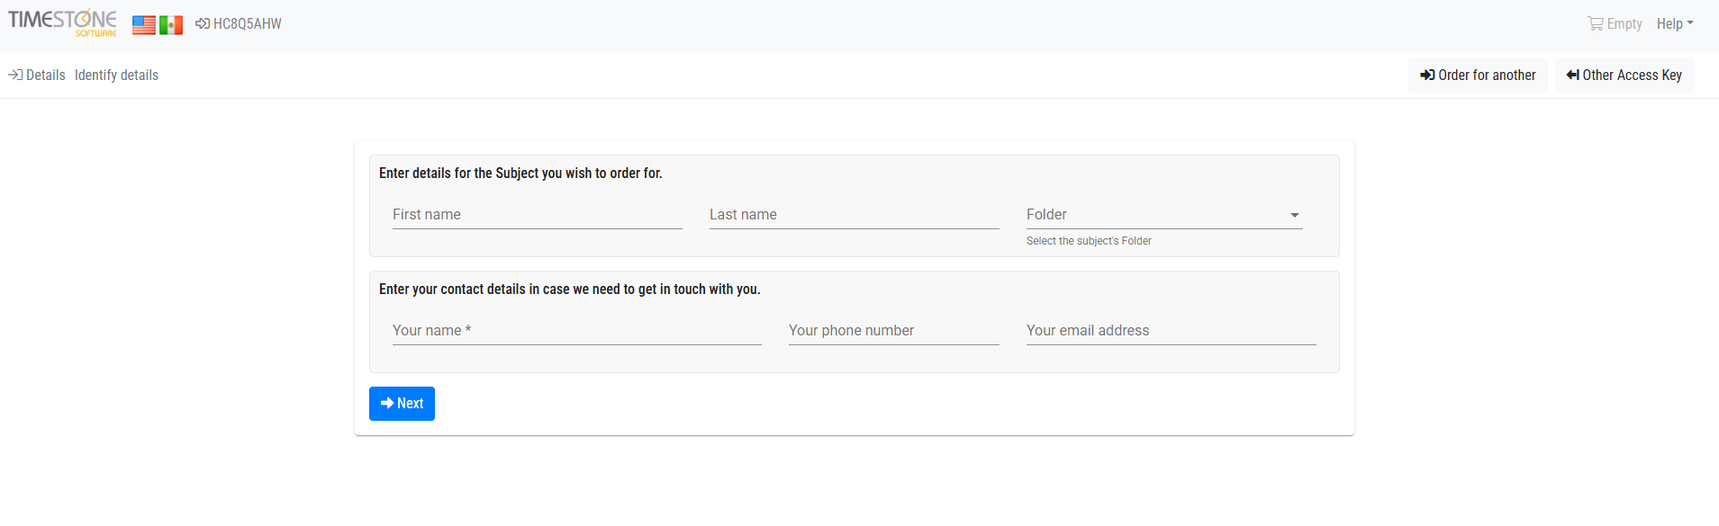This screenshot has height=526, width=1719.
Task: Switch language using the Mexican flag icon
Action: pos(171,25)
